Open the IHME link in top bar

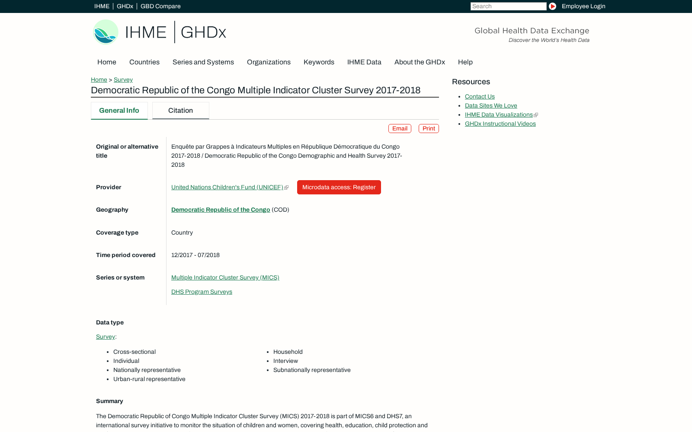pyautogui.click(x=102, y=6)
